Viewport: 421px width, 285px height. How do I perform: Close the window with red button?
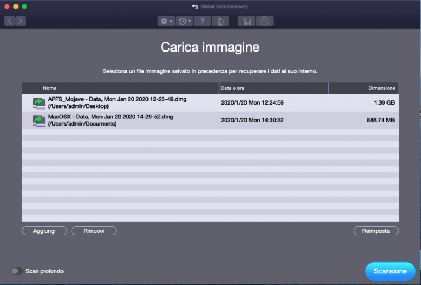tap(7, 7)
